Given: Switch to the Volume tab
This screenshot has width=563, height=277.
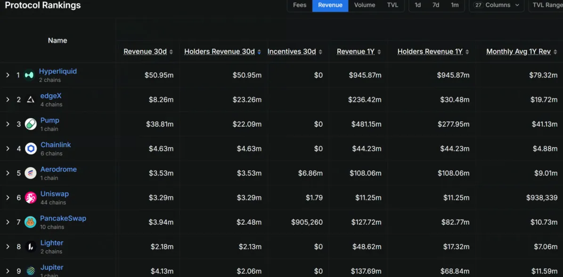Looking at the screenshot, I should point(365,5).
